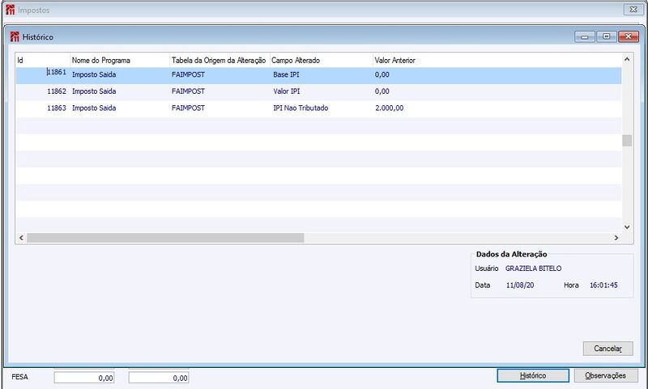This screenshot has width=648, height=389.
Task: Click the Dados da Alteração group title
Action: point(512,255)
